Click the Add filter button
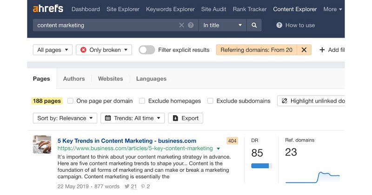372x195 pixels. point(332,50)
